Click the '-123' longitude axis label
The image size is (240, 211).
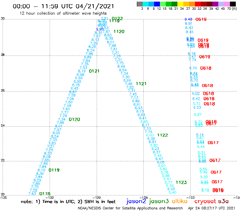(x=191, y=197)
